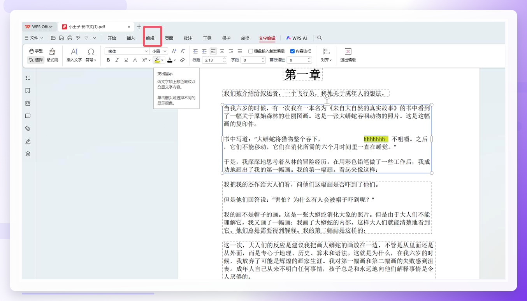Select the Hand tool (手型)
The image size is (527, 301).
point(35,51)
